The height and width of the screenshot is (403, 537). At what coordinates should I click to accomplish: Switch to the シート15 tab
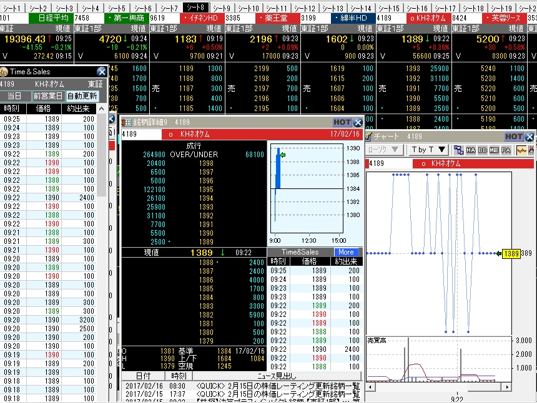click(388, 7)
